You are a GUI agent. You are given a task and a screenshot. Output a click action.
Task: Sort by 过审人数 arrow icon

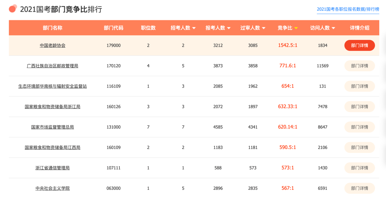(x=264, y=28)
